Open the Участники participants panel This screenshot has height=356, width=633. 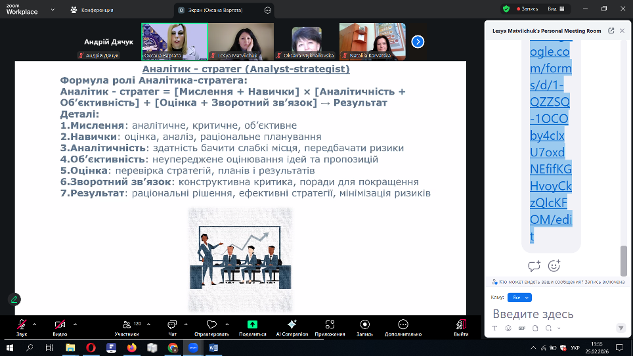(126, 324)
